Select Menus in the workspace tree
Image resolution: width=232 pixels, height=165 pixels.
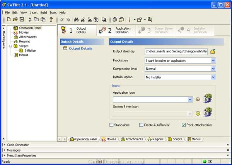click(24, 55)
